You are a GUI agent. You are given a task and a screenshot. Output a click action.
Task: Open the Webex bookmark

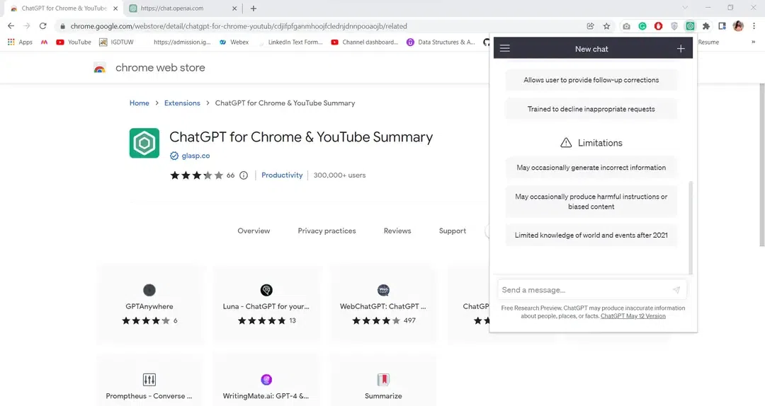(x=234, y=42)
